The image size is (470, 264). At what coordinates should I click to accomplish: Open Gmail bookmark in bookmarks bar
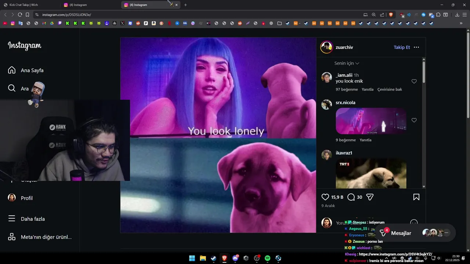tap(44, 23)
